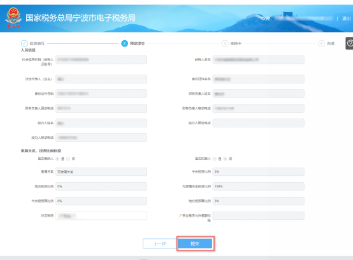Open the 对应税目 selection box

click(101, 215)
